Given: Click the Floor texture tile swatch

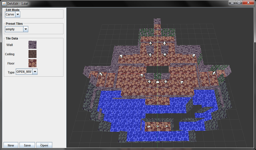Looking at the screenshot, I should coord(32,63).
